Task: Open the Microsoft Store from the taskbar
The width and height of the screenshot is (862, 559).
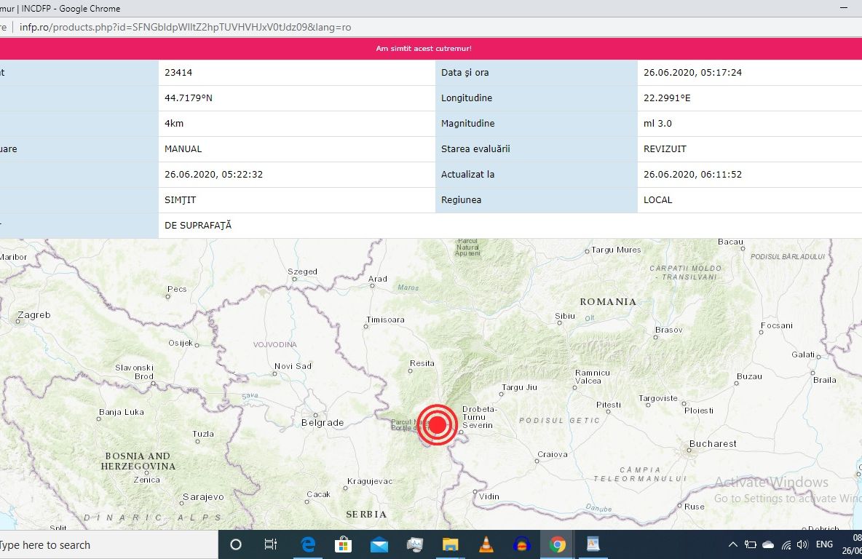Action: [x=343, y=544]
